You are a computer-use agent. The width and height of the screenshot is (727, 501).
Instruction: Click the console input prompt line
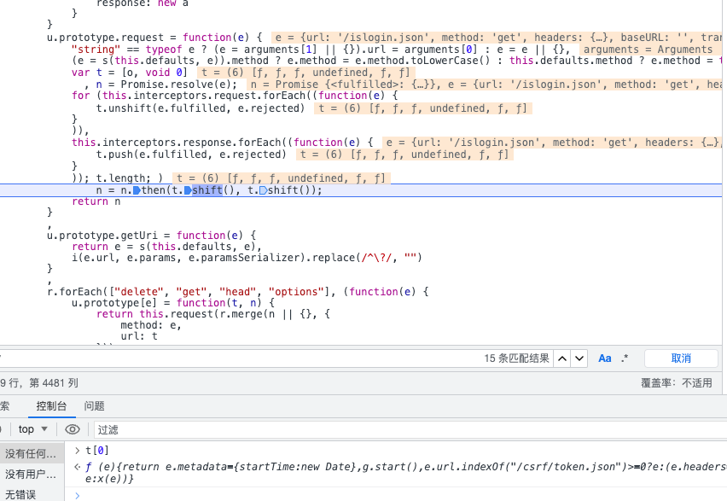point(341,494)
